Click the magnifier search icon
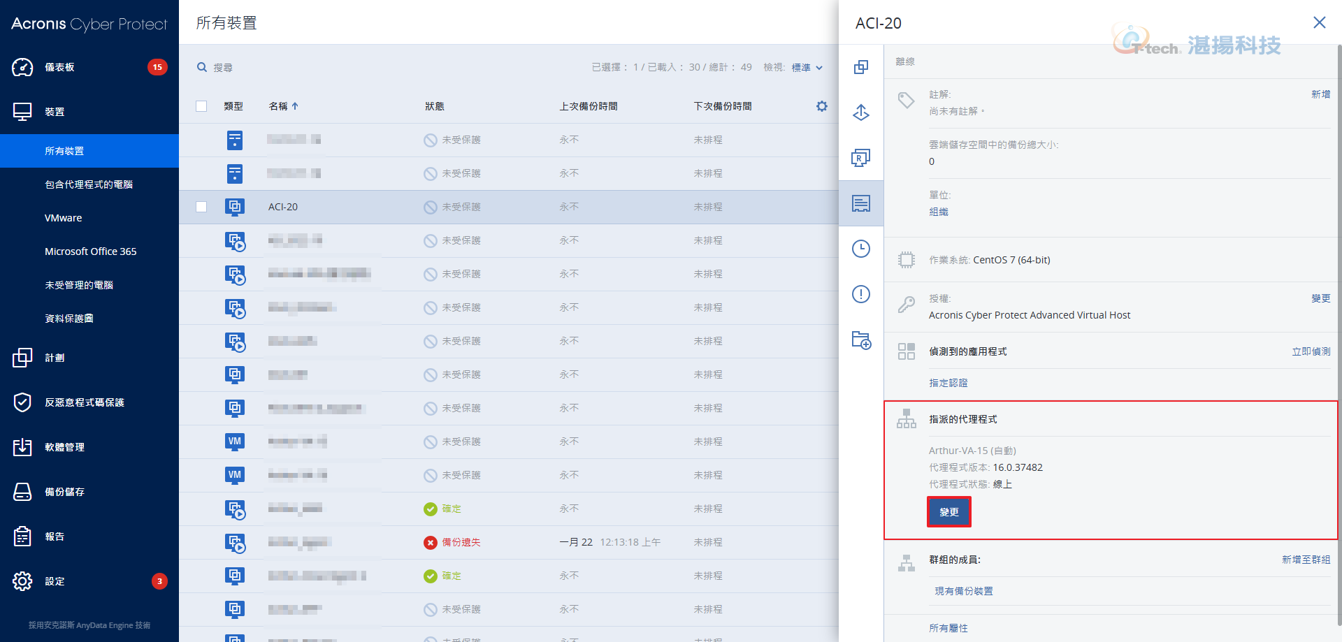Screen dimensions: 1342x642 (x=202, y=67)
